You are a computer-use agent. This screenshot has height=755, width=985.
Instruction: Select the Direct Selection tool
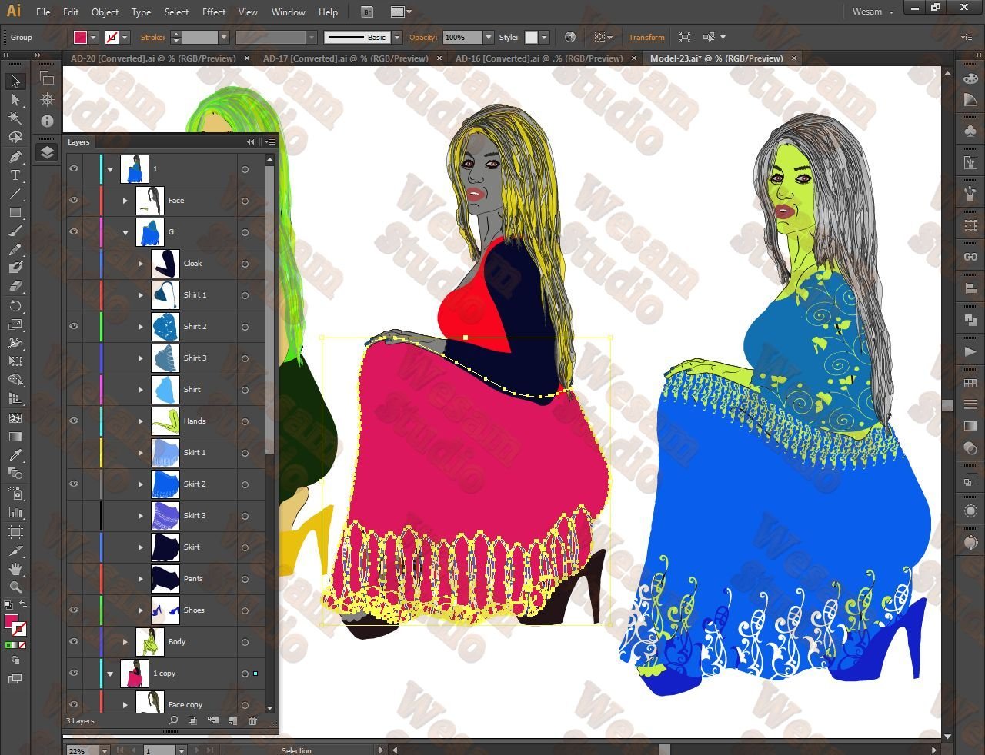point(15,100)
